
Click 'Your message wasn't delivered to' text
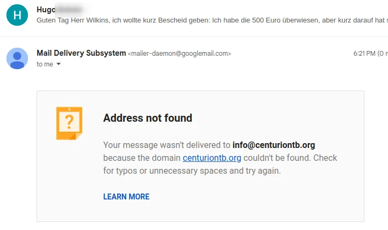(x=167, y=145)
